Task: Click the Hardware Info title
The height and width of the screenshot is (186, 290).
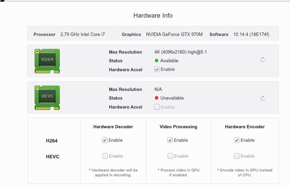Action: click(153, 16)
